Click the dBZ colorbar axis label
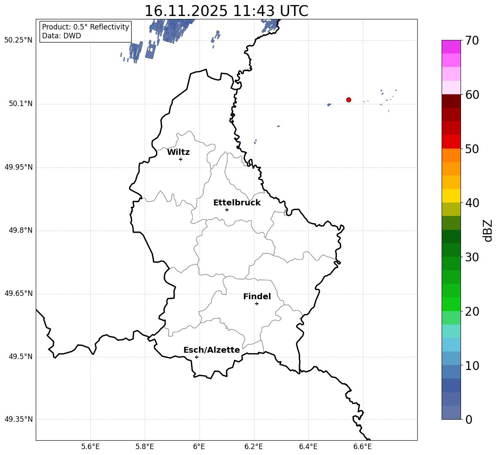 pyautogui.click(x=487, y=230)
